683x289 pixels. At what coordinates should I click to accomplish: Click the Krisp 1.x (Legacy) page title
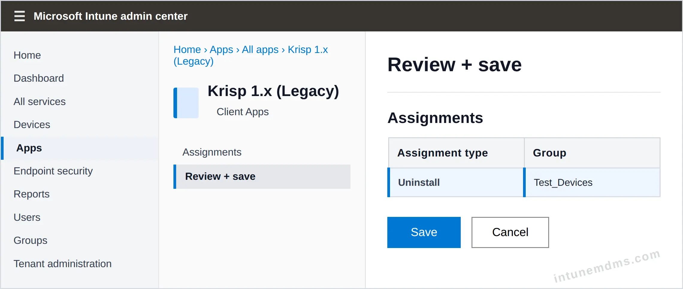[x=273, y=91]
